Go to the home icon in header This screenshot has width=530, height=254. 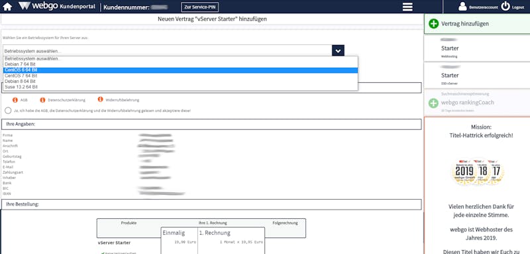7,7
